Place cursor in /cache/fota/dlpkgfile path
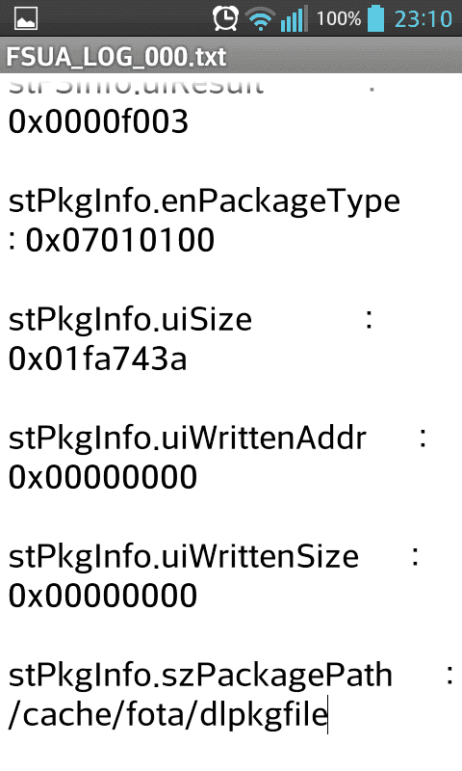Image resolution: width=462 pixels, height=771 pixels. (167, 715)
